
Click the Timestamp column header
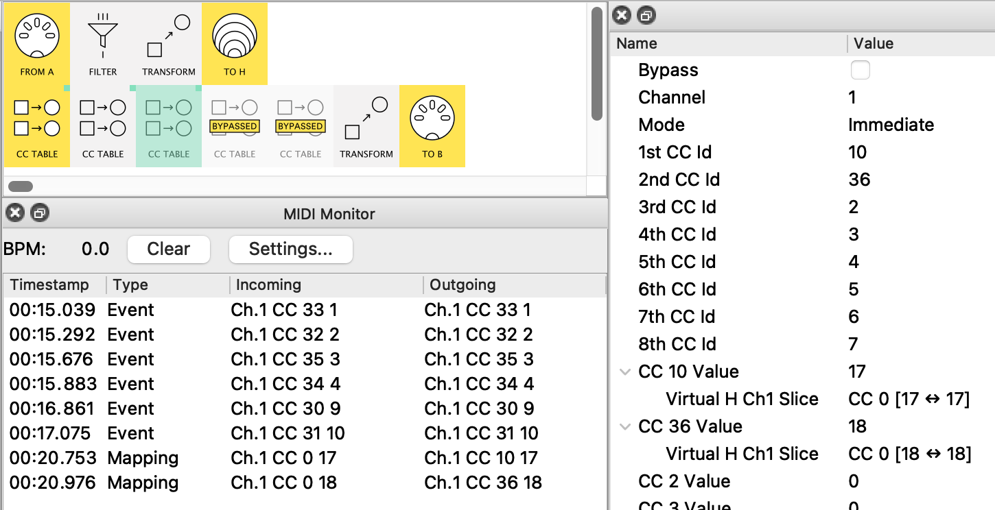click(49, 285)
